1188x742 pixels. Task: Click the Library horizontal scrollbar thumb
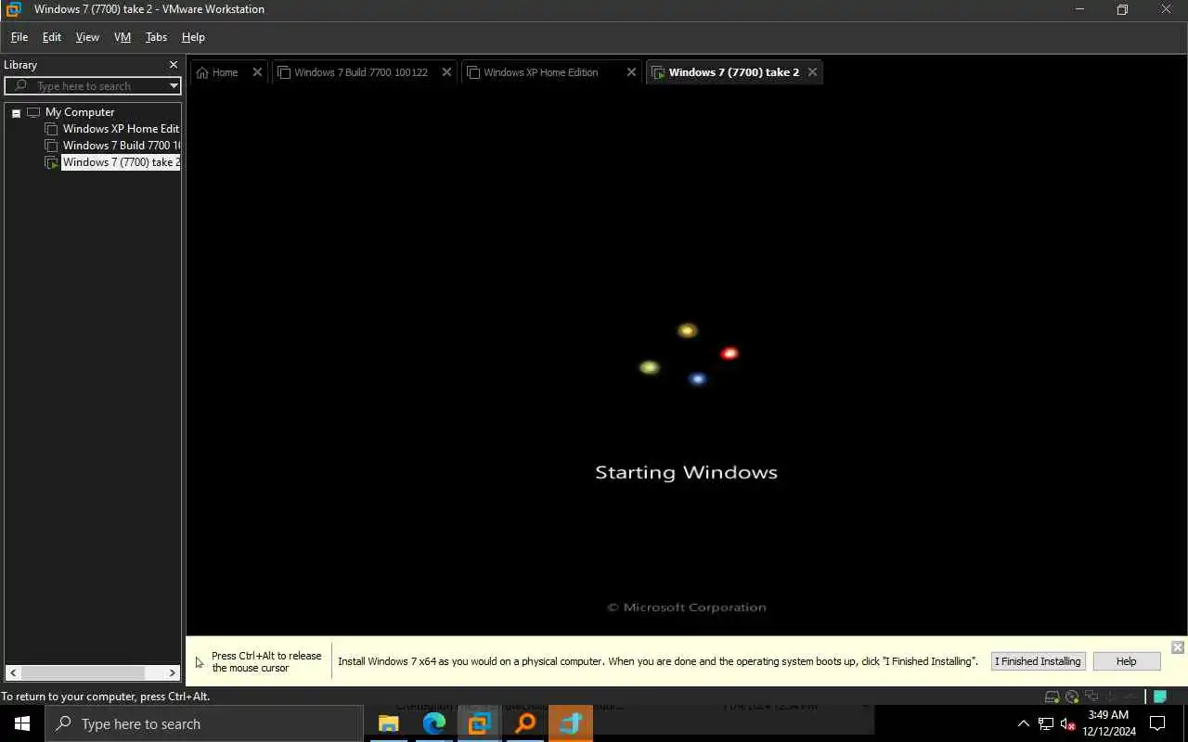click(x=83, y=672)
